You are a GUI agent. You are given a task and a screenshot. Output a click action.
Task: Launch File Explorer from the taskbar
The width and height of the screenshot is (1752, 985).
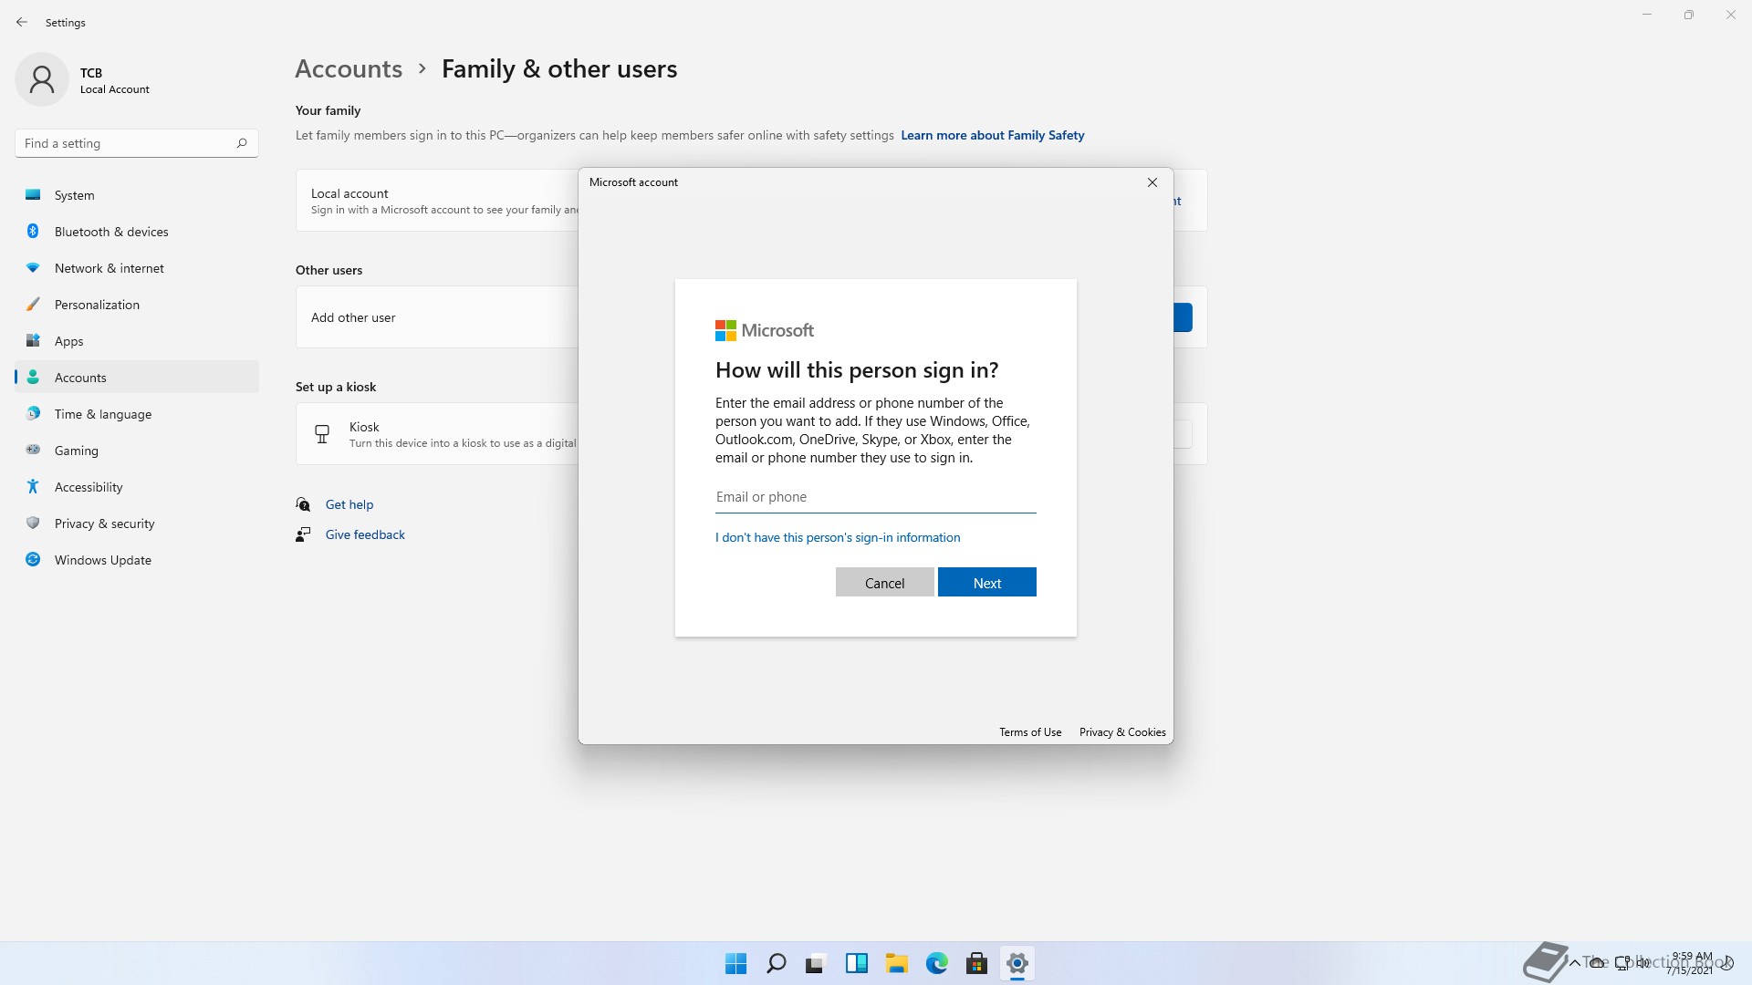point(897,963)
